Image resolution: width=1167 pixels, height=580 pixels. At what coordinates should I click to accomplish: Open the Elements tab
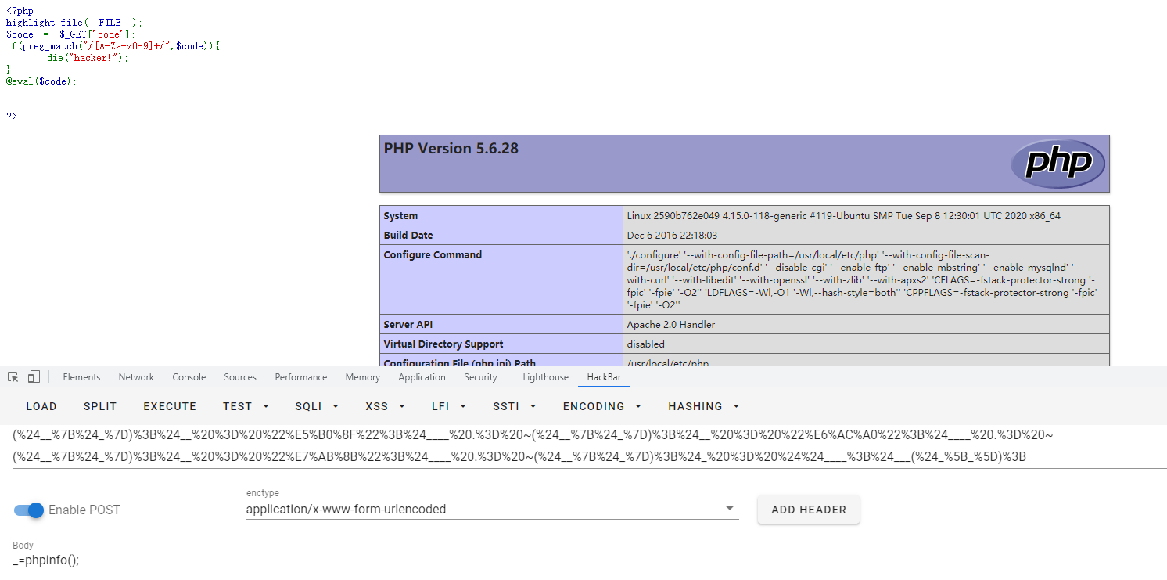(x=81, y=377)
